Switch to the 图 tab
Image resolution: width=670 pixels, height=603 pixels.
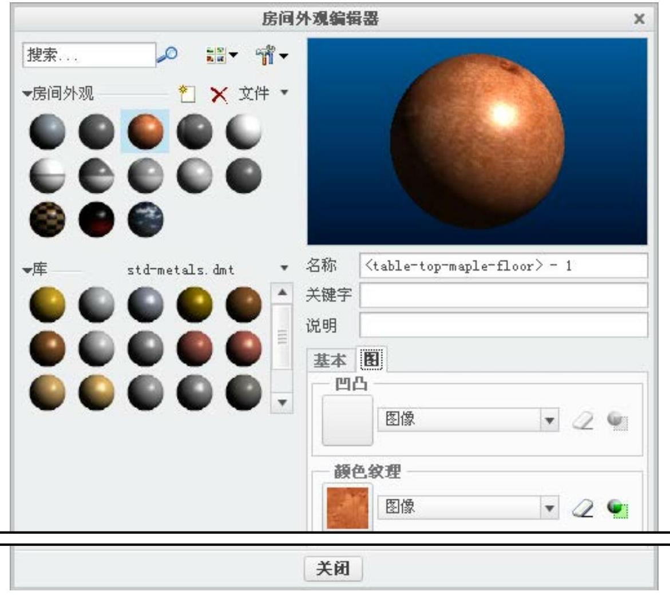tap(370, 359)
